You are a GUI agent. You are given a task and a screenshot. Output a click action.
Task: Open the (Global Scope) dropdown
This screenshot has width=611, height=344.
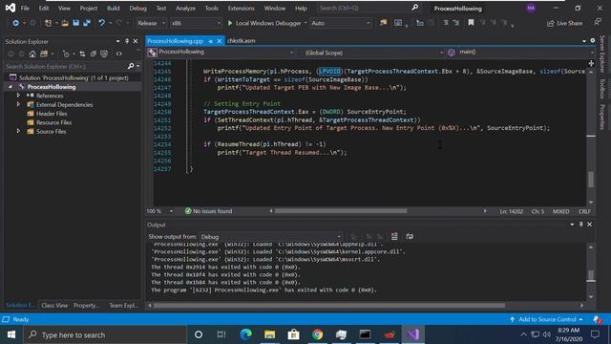click(373, 53)
